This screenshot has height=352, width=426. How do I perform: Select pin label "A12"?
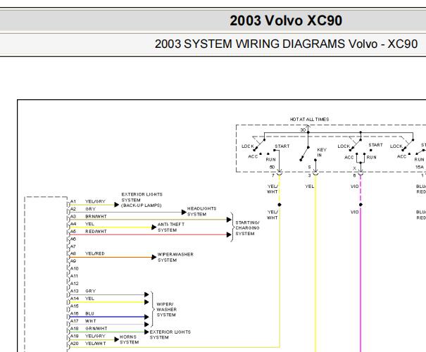point(75,284)
